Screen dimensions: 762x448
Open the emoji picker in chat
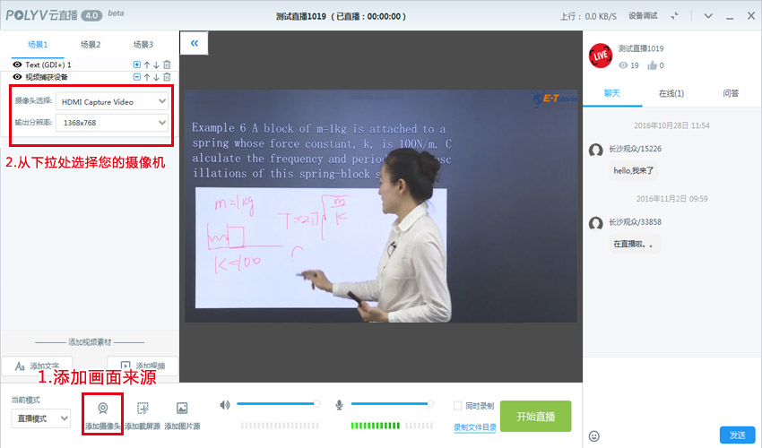tap(594, 435)
